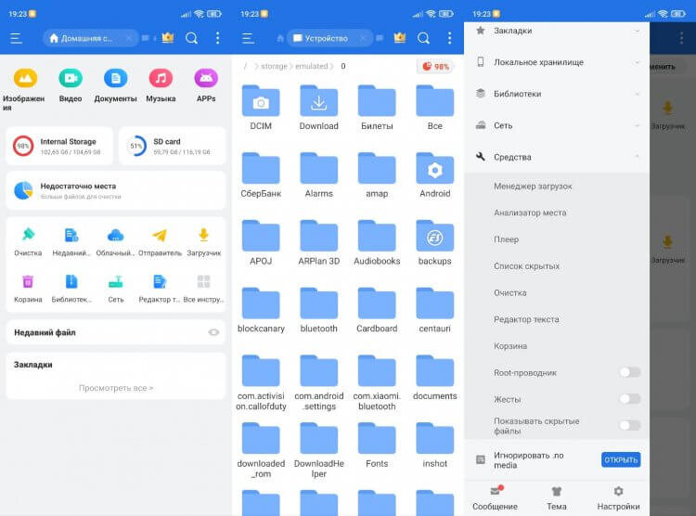
Task: Click 'storage' in the breadcrumb path
Action: pyautogui.click(x=274, y=66)
